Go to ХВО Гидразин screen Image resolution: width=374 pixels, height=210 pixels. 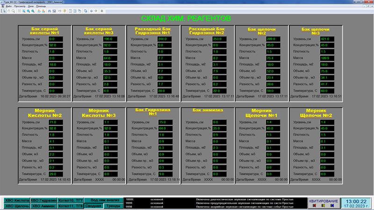(x=43, y=200)
